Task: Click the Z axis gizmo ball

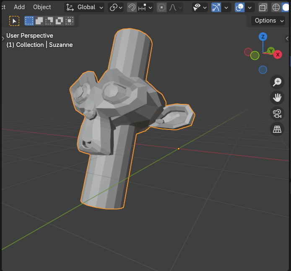Action: click(263, 37)
